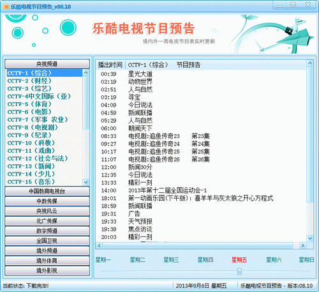This screenshot has height=292, width=319.
Task: Select CCTV-14（少儿） channel
Action: point(44,174)
